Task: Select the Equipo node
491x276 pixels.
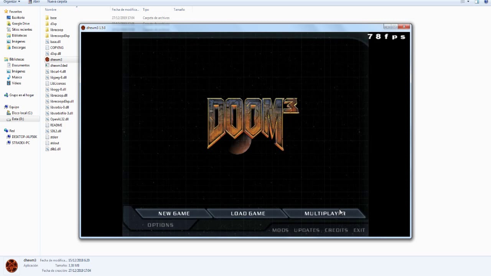Action: pyautogui.click(x=14, y=107)
